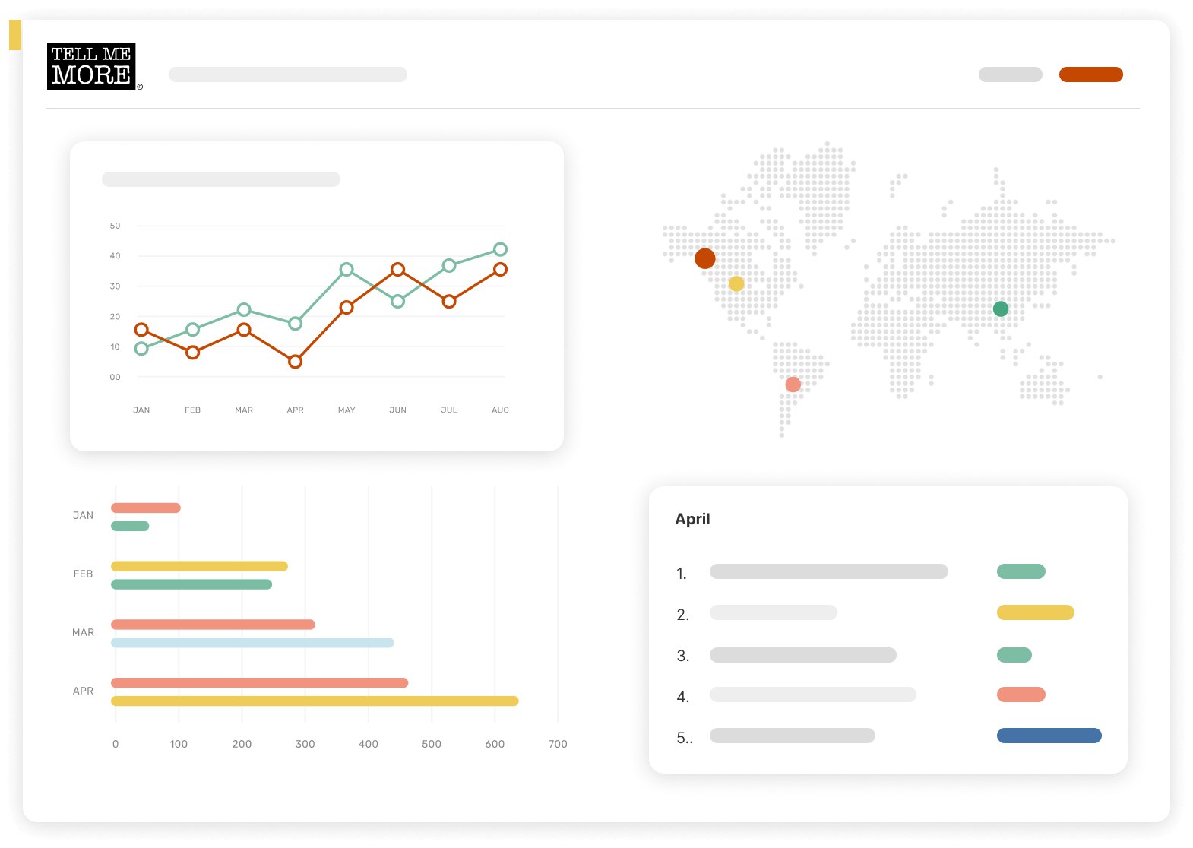Select the yellow tag on item 2
This screenshot has height=848, width=1193.
pos(1035,612)
